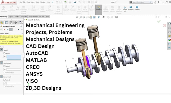Open Linear Component Pattern dropdown arrow

[x=33, y=14]
